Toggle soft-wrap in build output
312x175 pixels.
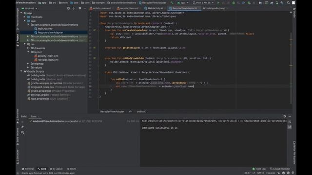click(290, 122)
